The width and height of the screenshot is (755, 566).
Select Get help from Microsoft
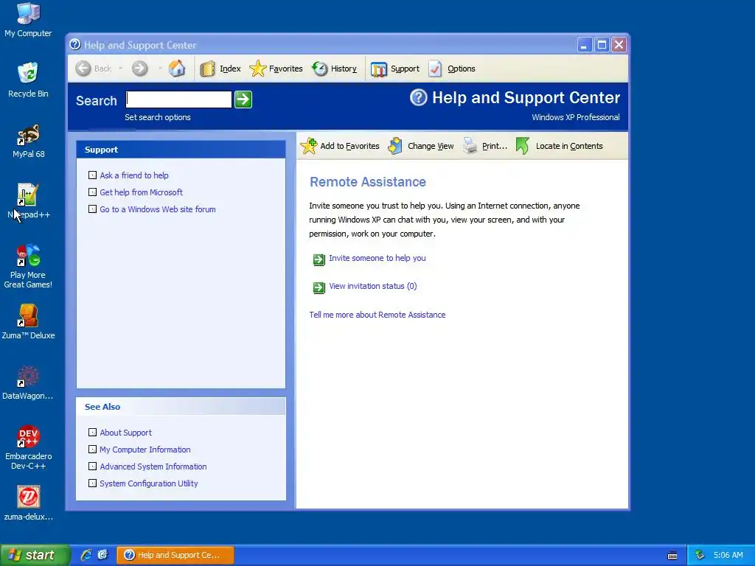[141, 192]
